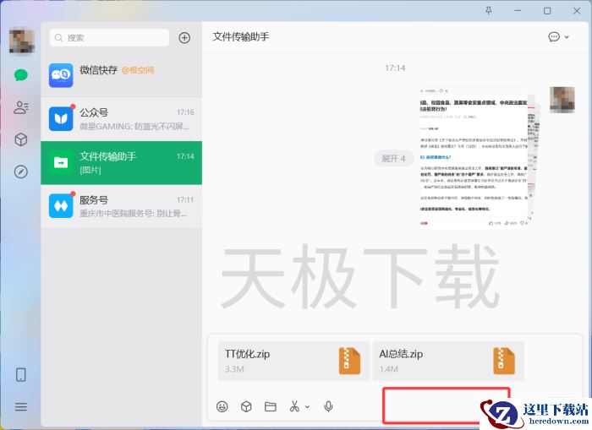Viewport: 592px width, 430px height.
Task: Pin the window on top
Action: click(x=489, y=11)
